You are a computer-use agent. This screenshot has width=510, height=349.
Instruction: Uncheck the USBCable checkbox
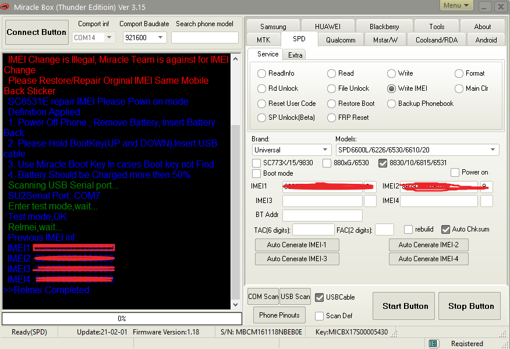(320, 297)
